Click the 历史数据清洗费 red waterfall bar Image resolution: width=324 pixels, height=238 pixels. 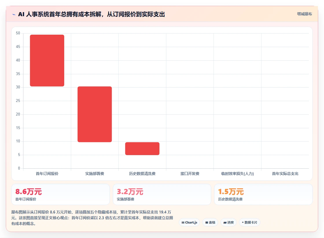142,148
